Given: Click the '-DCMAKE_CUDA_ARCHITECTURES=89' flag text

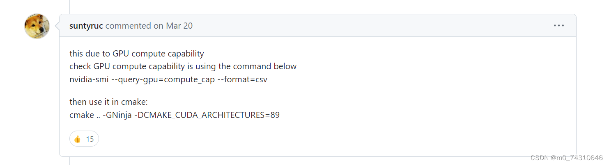Looking at the screenshot, I should (x=207, y=115).
